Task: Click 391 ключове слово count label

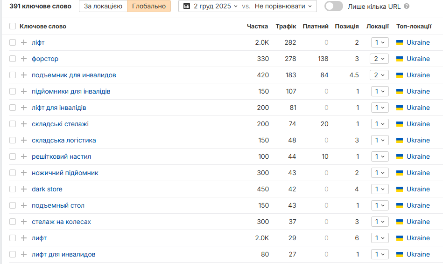Action: tap(40, 6)
